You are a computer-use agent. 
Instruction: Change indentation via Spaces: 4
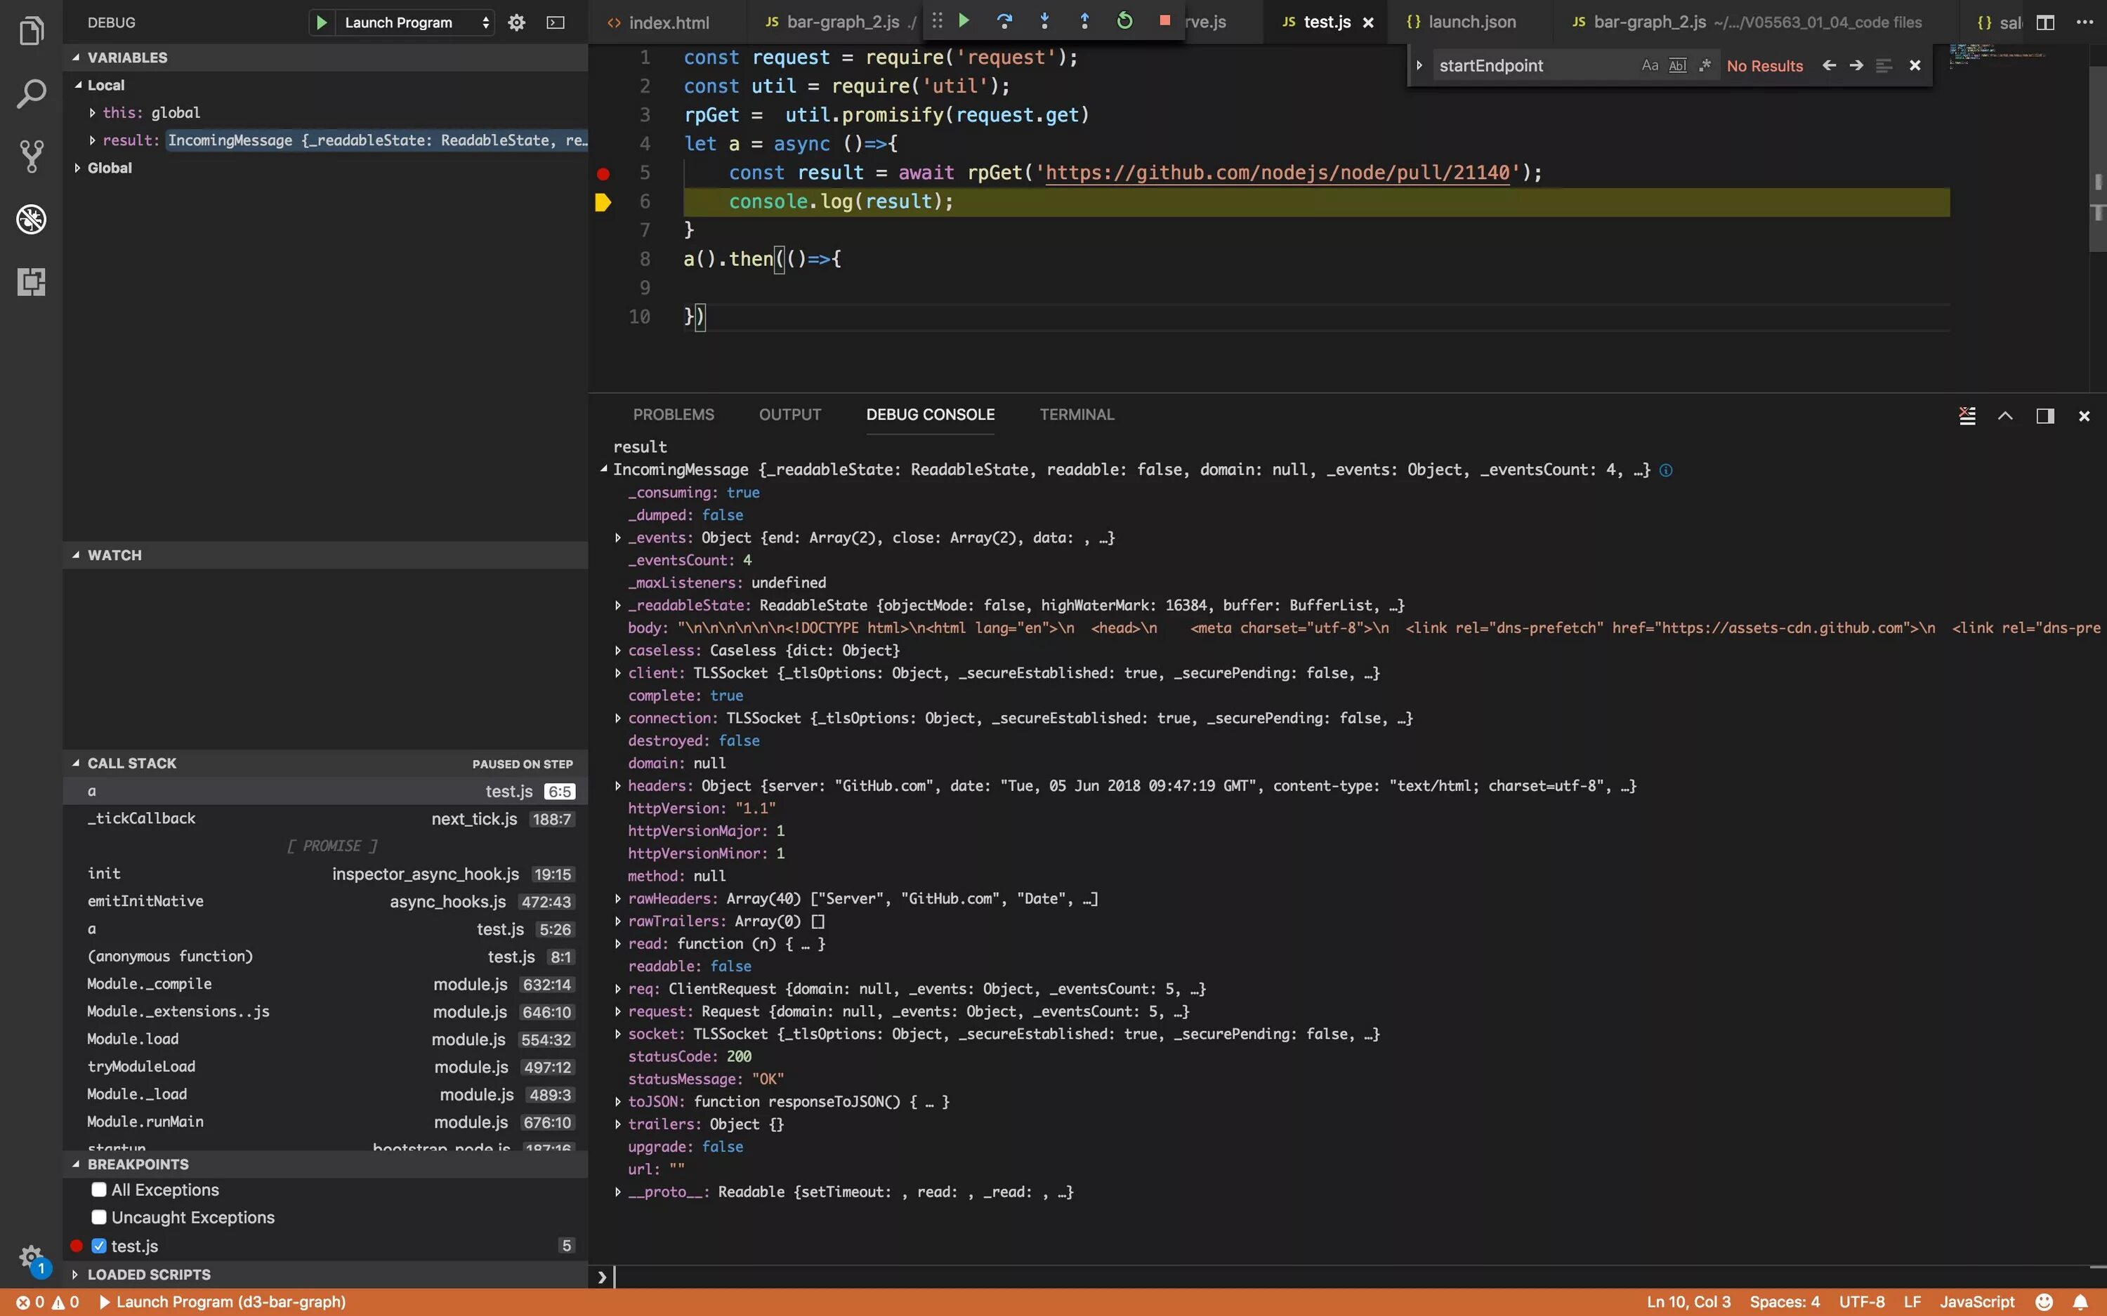[x=1784, y=1302]
